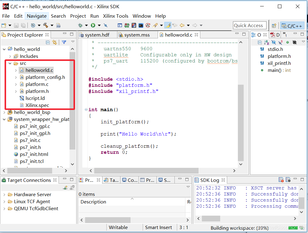Open the File menu
The height and width of the screenshot is (233, 308).
6,16
